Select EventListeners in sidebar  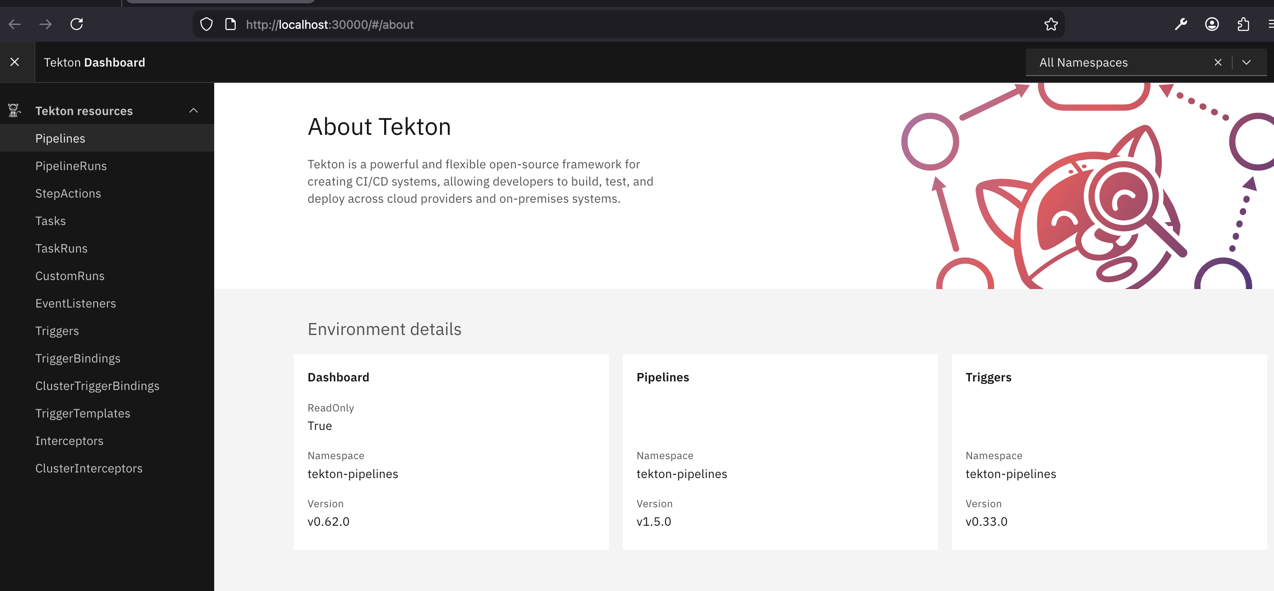point(75,303)
